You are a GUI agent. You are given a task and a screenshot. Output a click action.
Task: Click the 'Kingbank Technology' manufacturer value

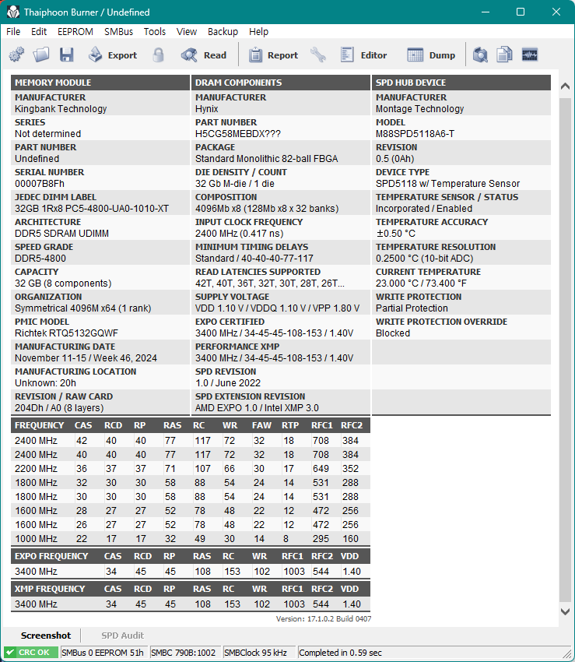tap(61, 109)
